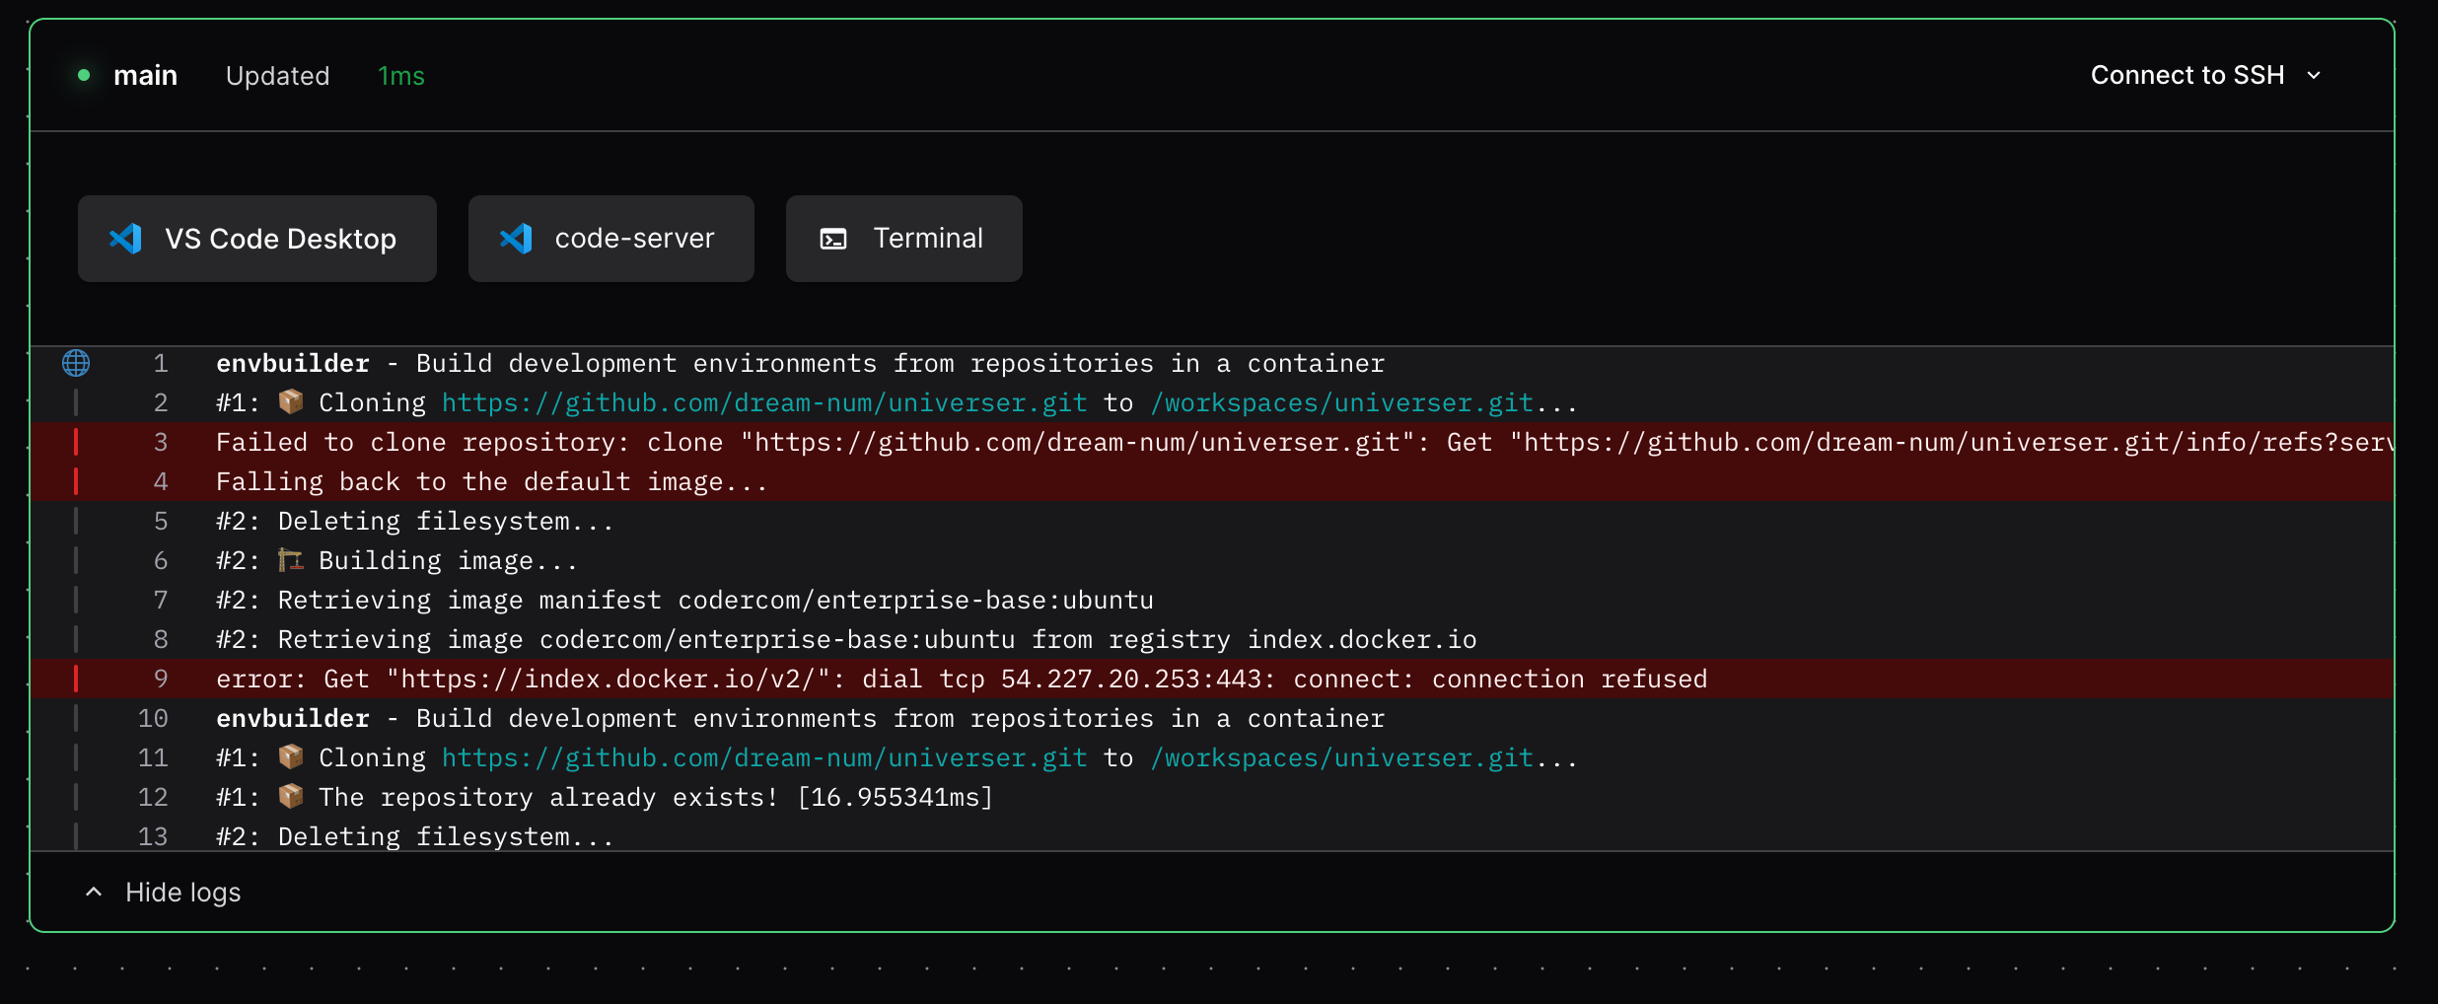The height and width of the screenshot is (1004, 2438).
Task: Select the agent name 'main'
Action: point(145,75)
